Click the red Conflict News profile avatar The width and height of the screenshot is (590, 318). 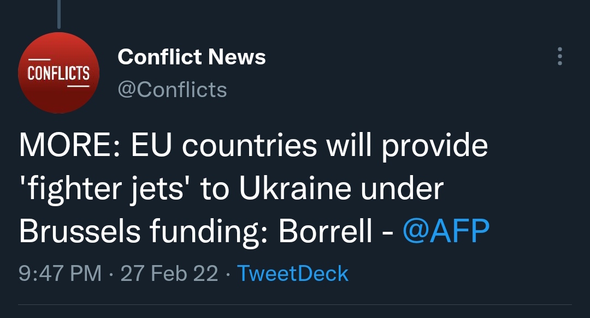pos(59,73)
